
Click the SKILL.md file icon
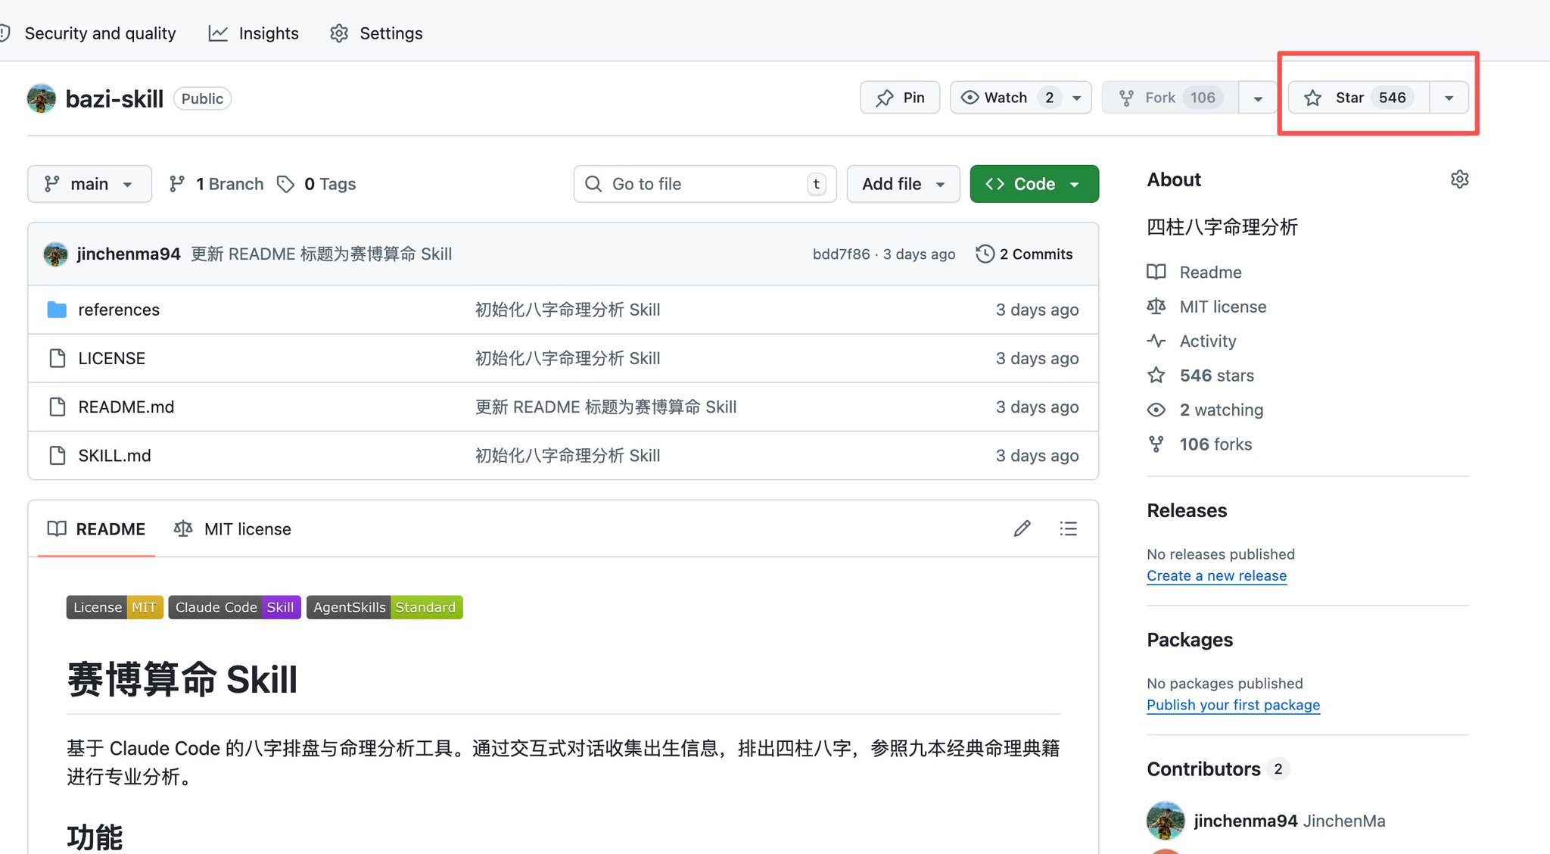tap(57, 455)
